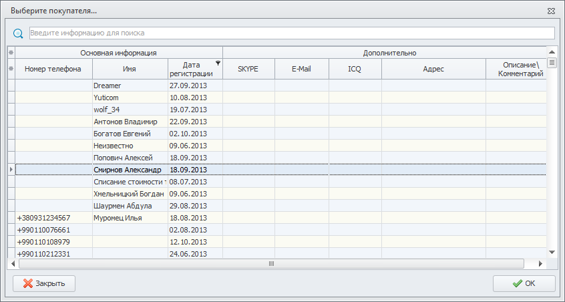Click the SKYPE column header
The width and height of the screenshot is (565, 302).
(x=248, y=69)
